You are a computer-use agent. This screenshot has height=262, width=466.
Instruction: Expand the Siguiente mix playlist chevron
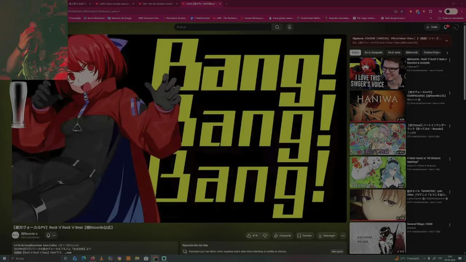(x=447, y=40)
